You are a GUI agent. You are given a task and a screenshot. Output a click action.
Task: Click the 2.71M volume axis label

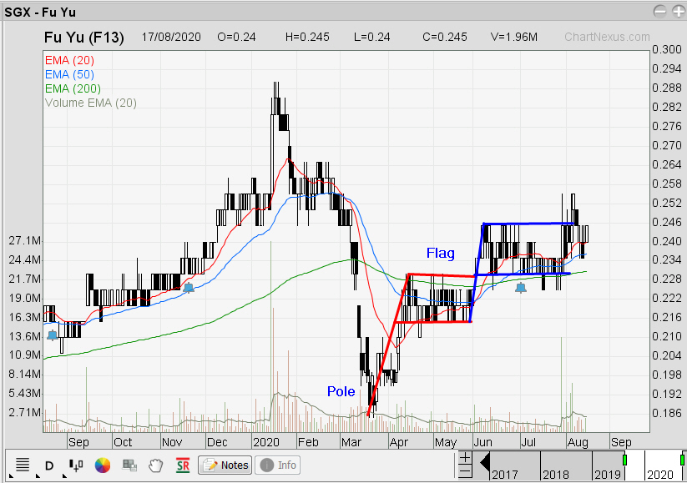[25, 412]
